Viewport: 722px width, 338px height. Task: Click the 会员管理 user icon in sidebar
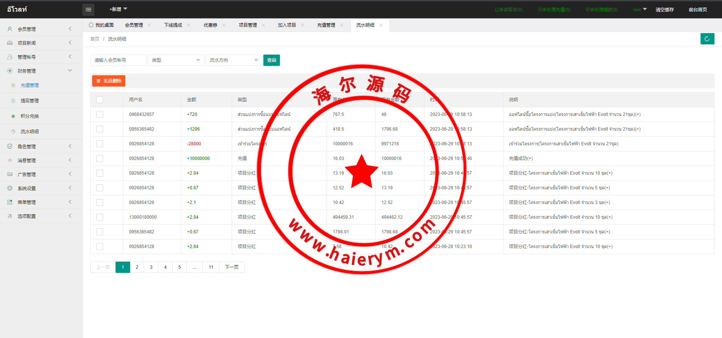tap(10, 29)
